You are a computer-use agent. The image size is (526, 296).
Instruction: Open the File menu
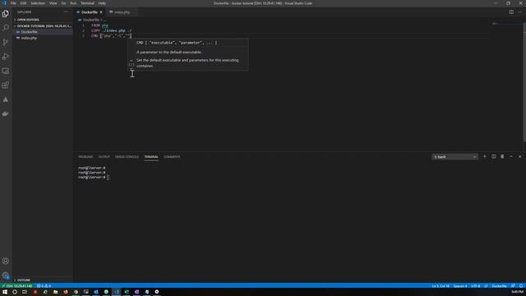click(x=13, y=3)
